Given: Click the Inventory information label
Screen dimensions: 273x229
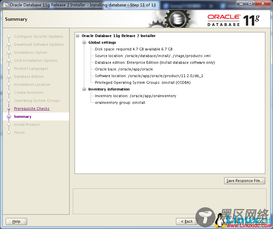Looking at the screenshot, I should click(109, 89).
